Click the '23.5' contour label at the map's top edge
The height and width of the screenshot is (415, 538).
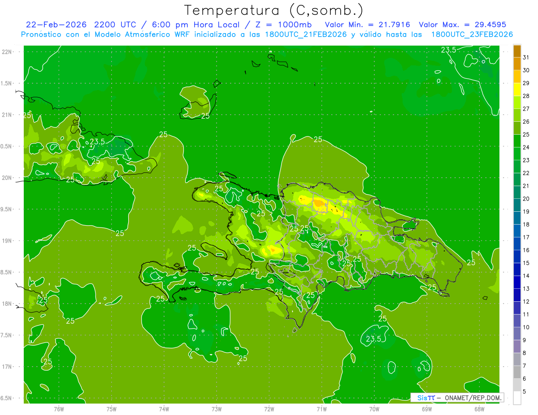(x=448, y=50)
